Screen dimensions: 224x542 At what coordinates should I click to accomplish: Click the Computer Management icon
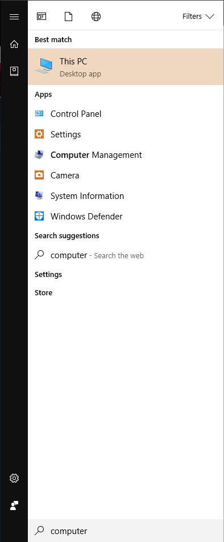coord(39,154)
